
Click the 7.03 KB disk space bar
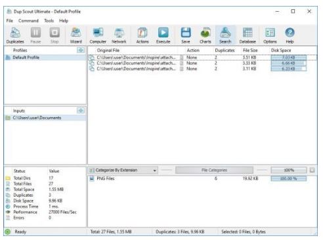(289, 57)
